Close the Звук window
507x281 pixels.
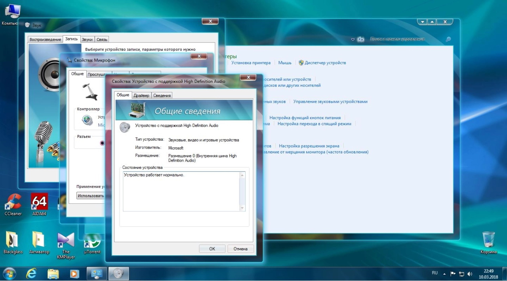click(210, 21)
